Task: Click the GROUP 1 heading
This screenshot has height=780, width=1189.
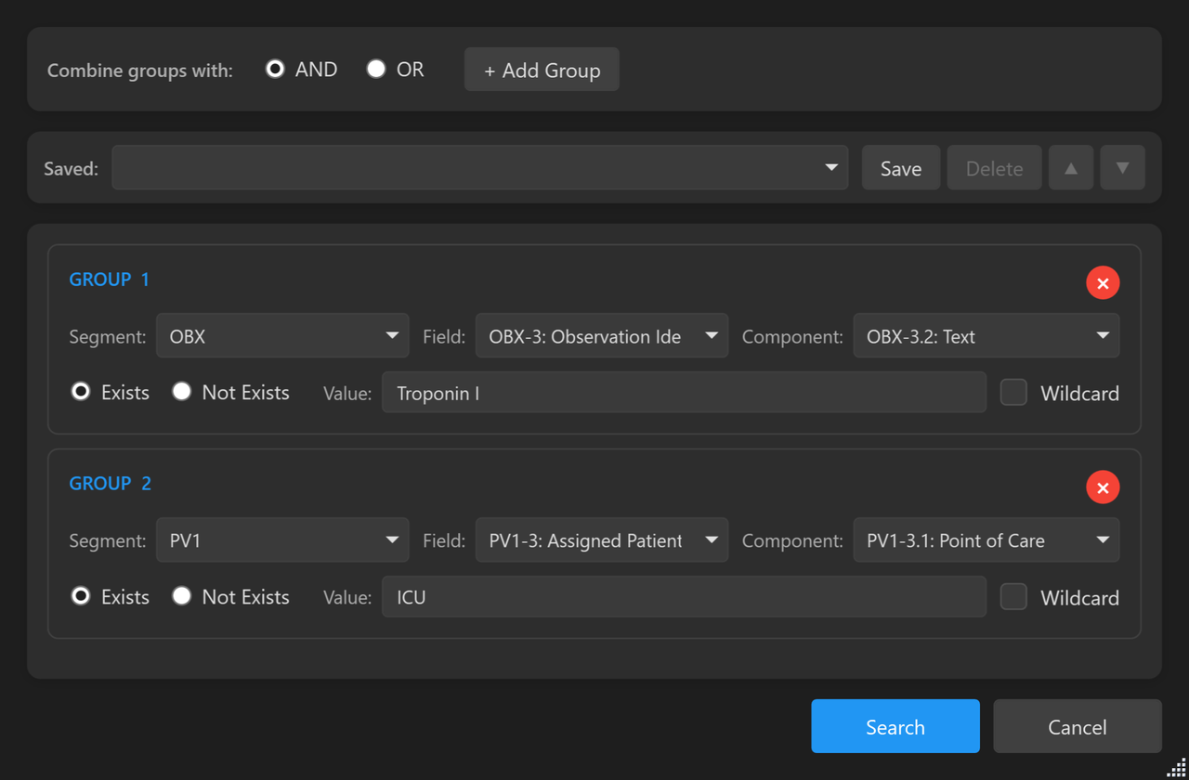Action: pyautogui.click(x=110, y=279)
